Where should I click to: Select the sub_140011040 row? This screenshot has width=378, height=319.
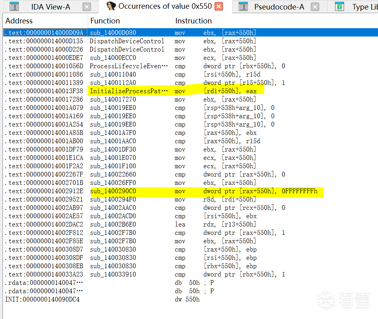pos(191,74)
